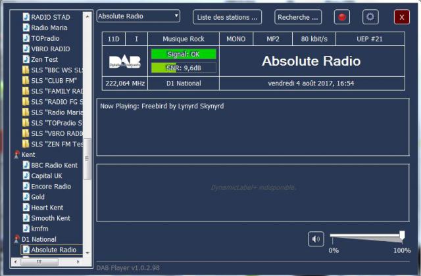Click the Gold station icon
The image size is (421, 276).
(26, 197)
